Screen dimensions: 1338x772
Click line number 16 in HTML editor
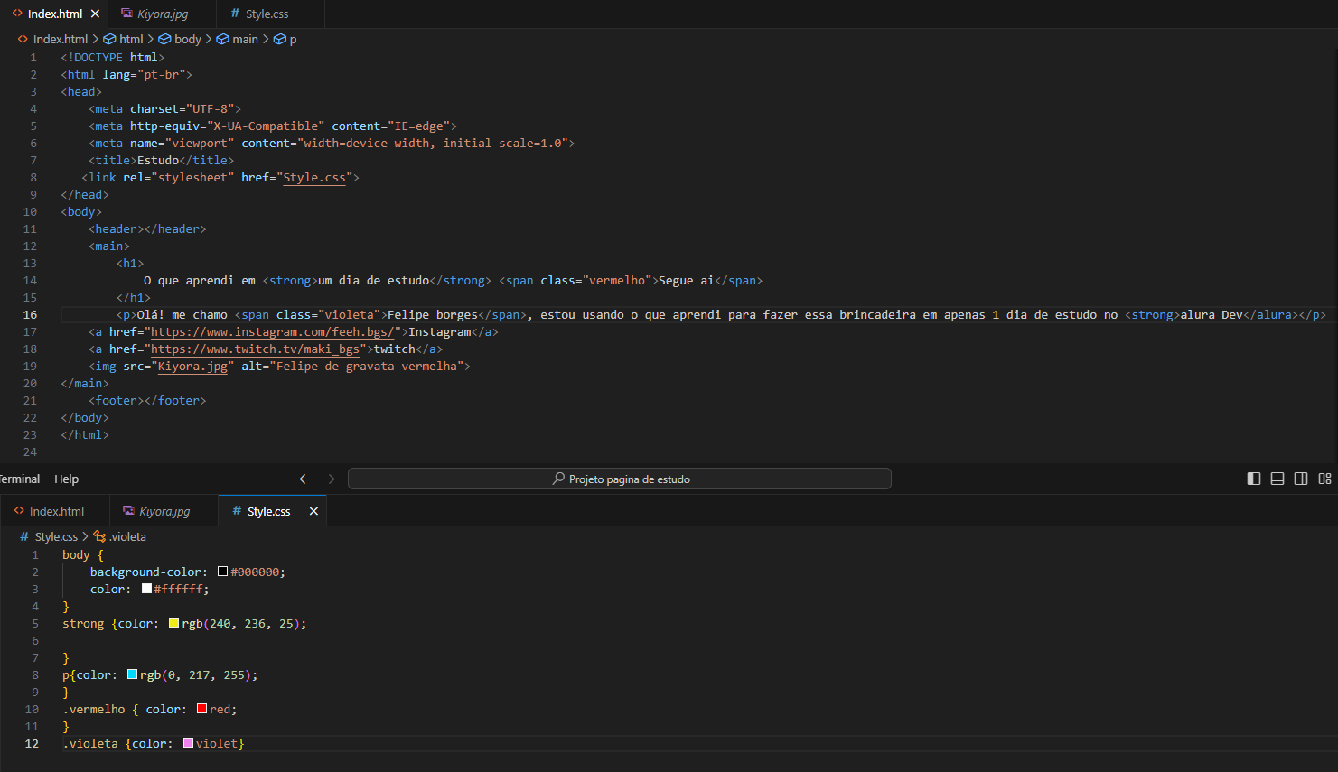(x=30, y=314)
